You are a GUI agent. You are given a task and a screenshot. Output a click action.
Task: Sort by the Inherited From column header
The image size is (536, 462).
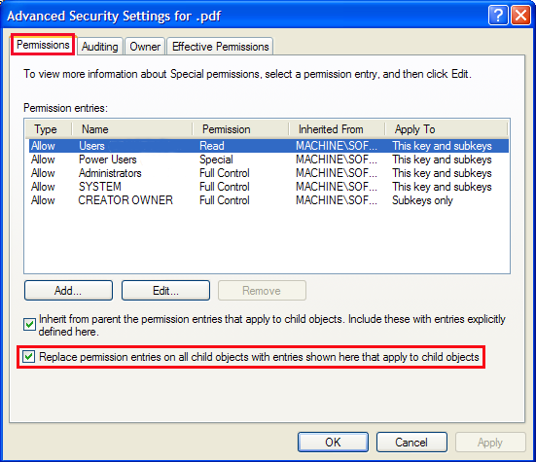(337, 129)
